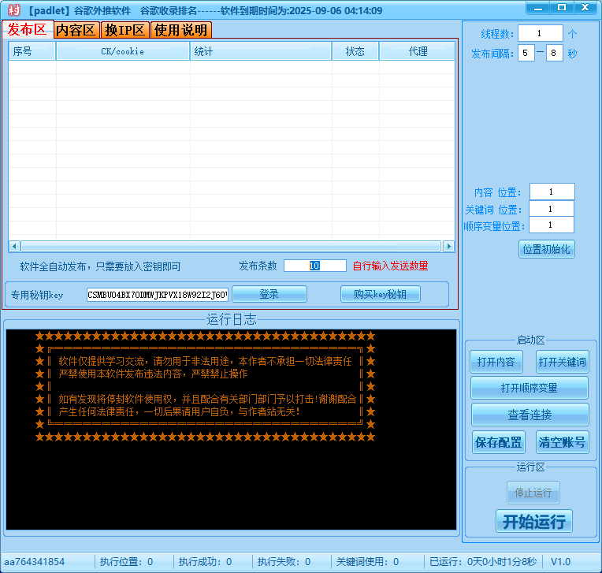Screen dimensions: 602x573
Task: Close the padlet software window
Action: (x=585, y=8)
